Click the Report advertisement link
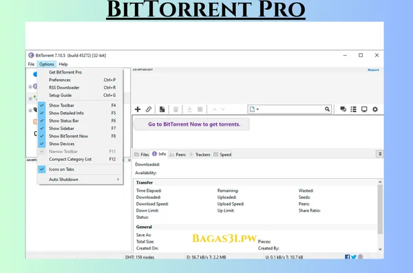This screenshot has width=413, height=273. [x=373, y=70]
